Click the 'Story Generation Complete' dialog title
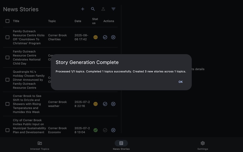This screenshot has width=243, height=152. 87,62
